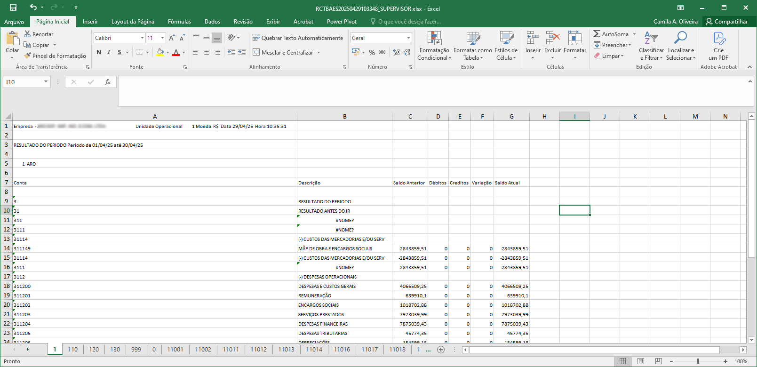Expand the Mesclar e Centralizar dropdown arrow
The height and width of the screenshot is (367, 757).
(x=319, y=52)
